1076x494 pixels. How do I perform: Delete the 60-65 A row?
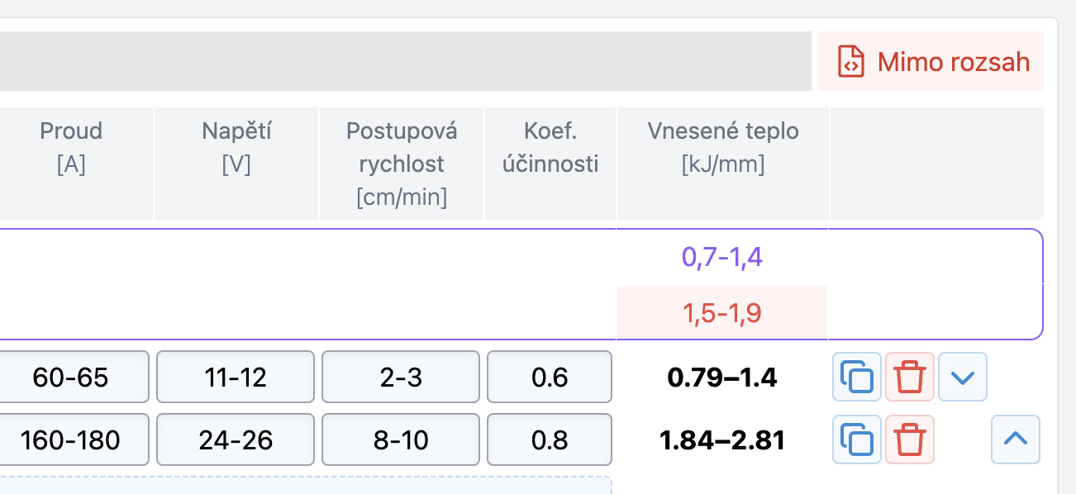pos(910,377)
